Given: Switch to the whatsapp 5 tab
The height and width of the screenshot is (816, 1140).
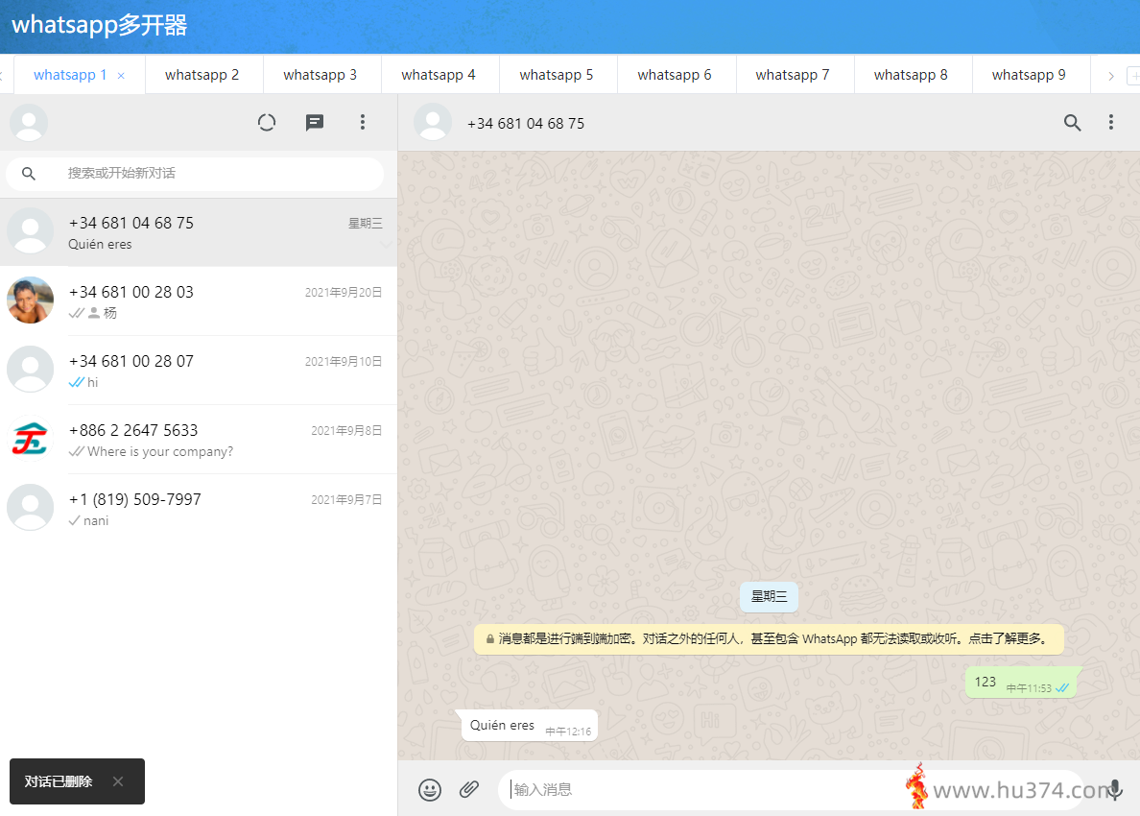Looking at the screenshot, I should tap(557, 75).
